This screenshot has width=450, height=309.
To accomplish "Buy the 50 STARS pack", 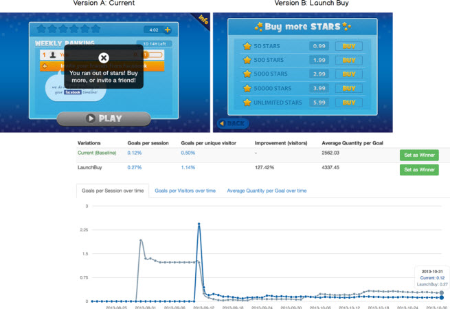I will click(x=349, y=46).
